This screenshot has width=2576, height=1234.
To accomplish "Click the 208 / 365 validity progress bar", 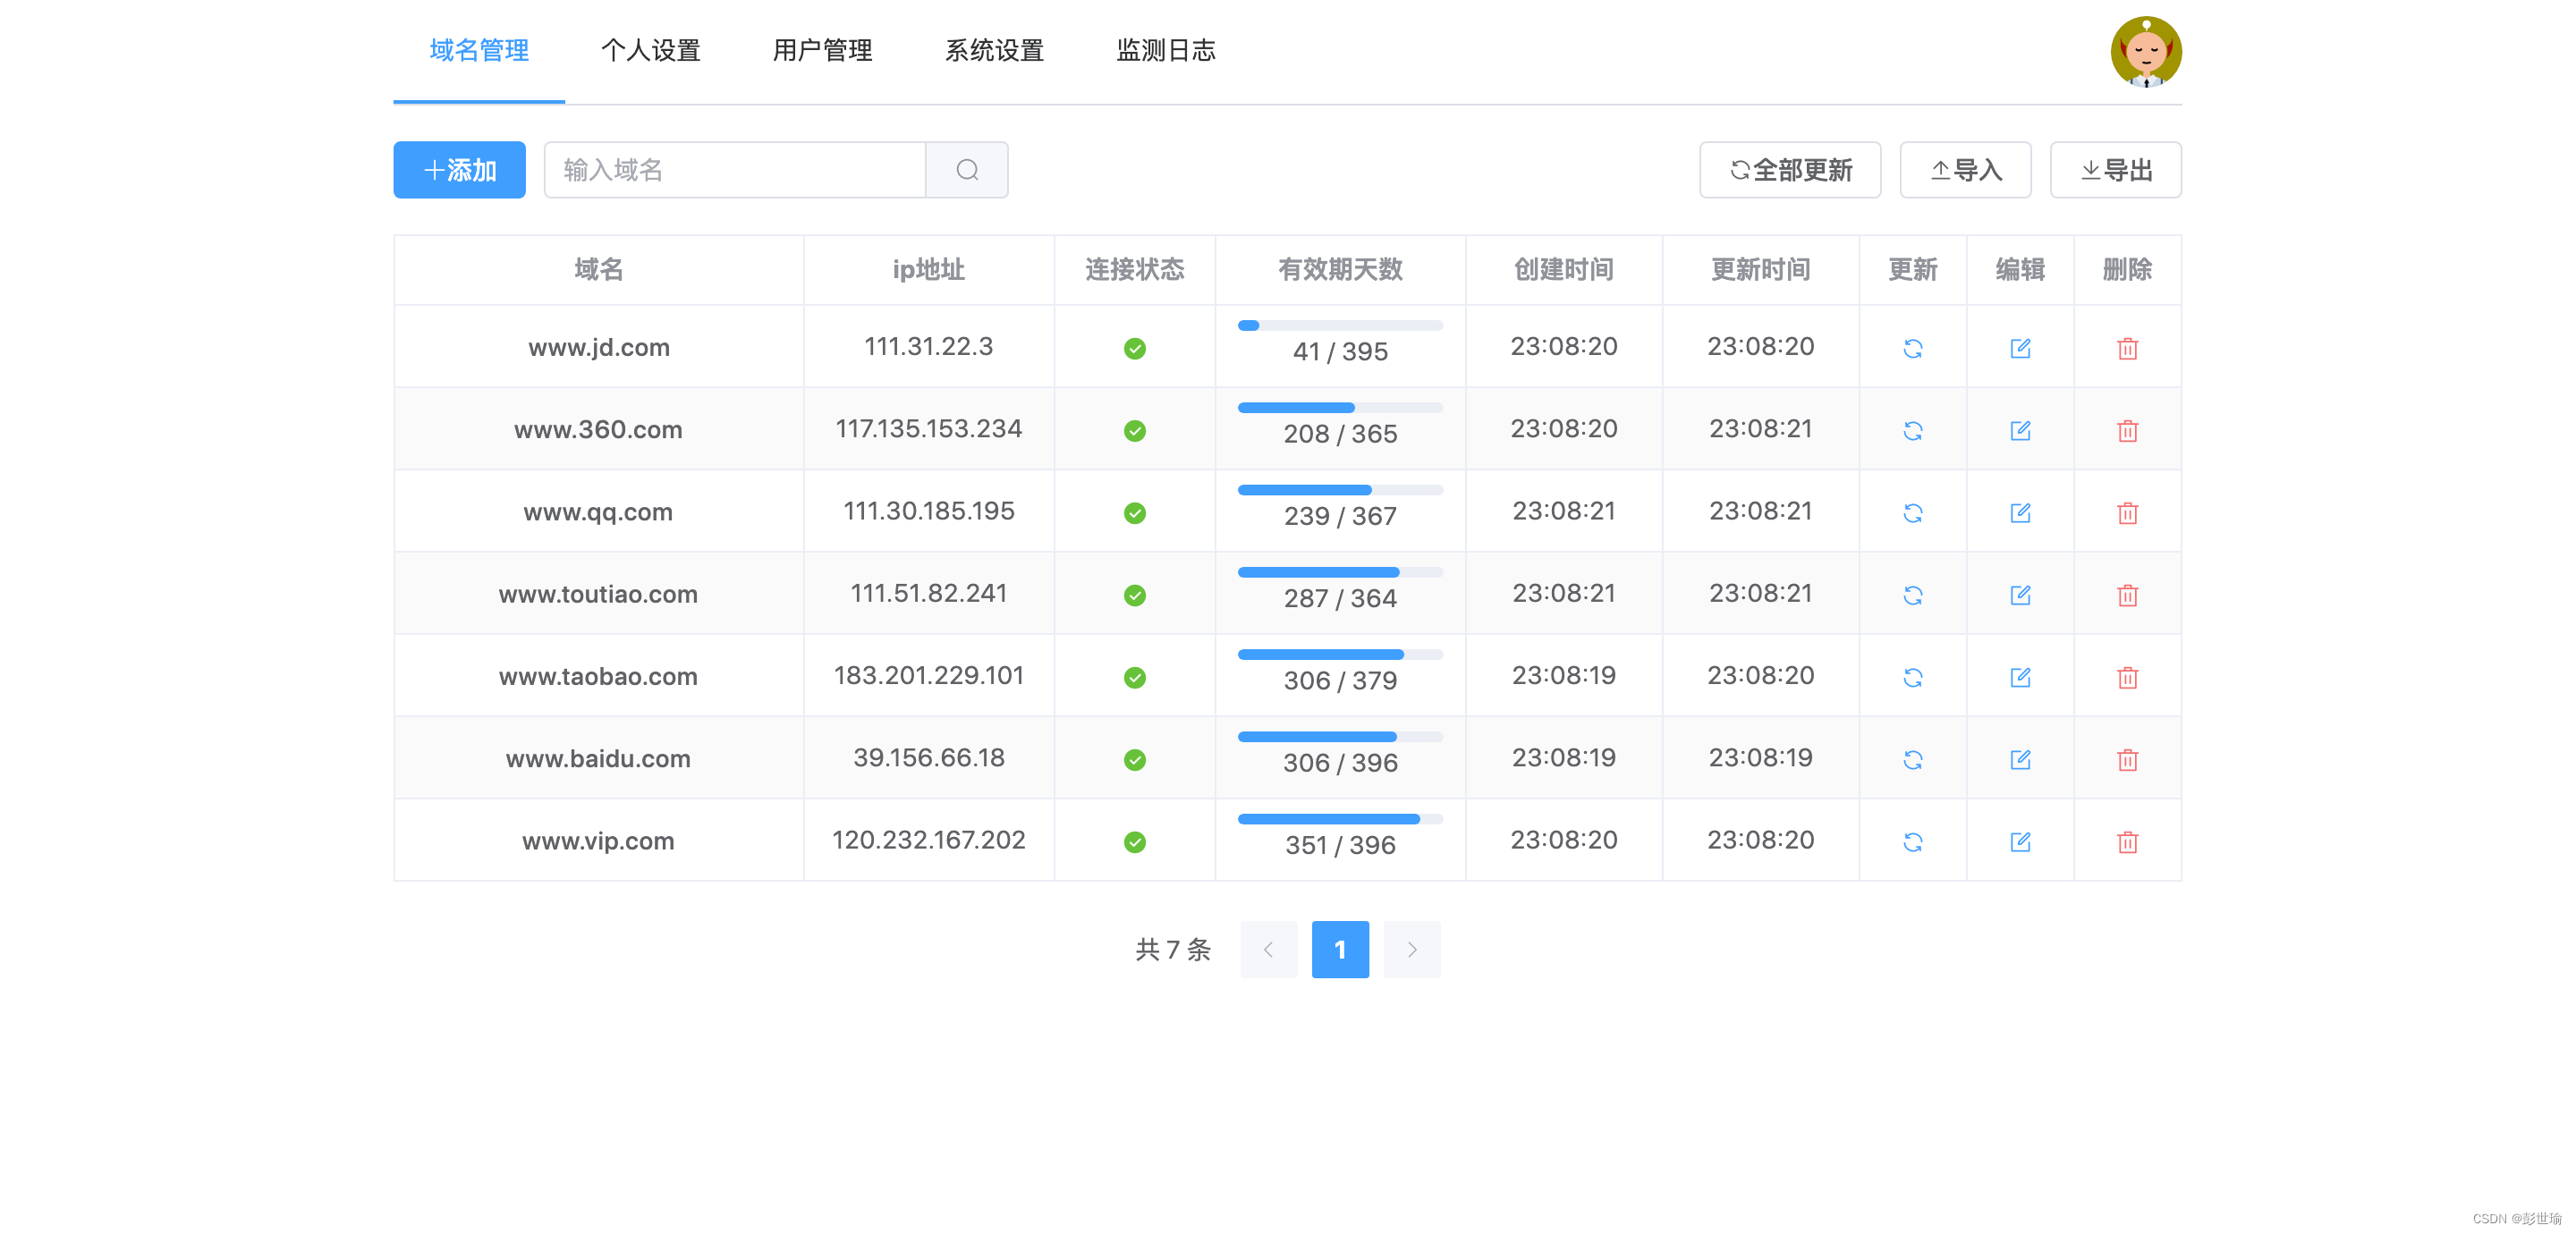I will [x=1340, y=407].
